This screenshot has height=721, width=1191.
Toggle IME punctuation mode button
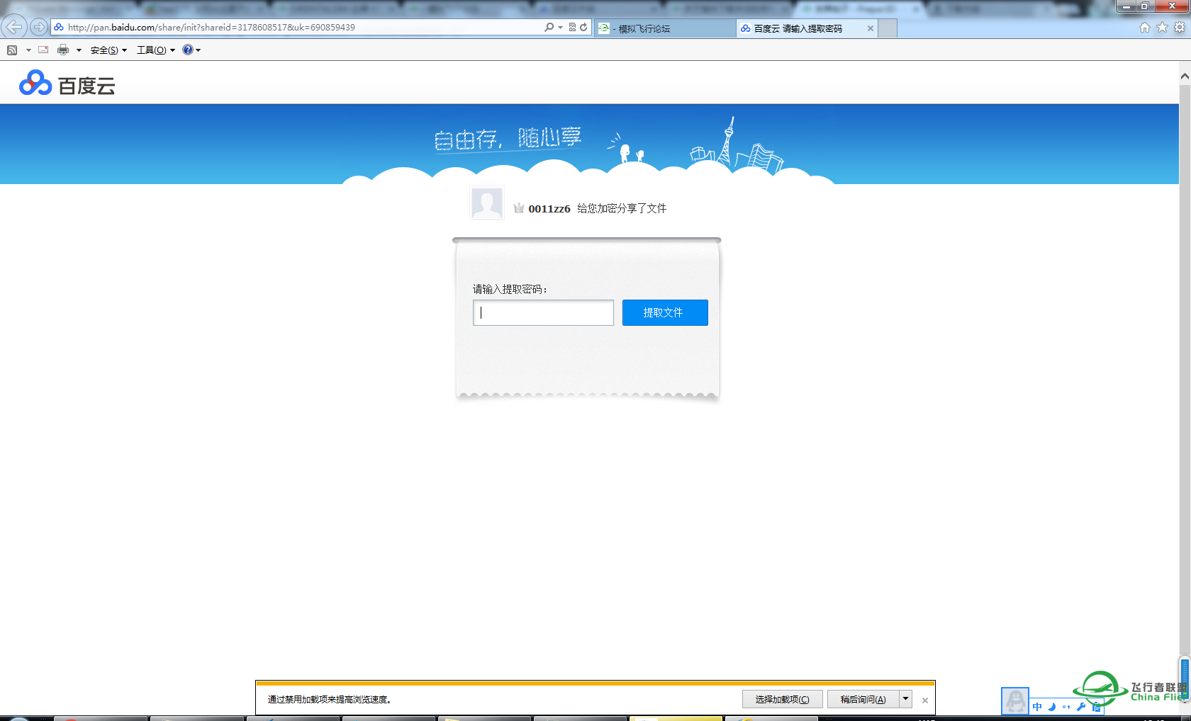(x=1066, y=706)
